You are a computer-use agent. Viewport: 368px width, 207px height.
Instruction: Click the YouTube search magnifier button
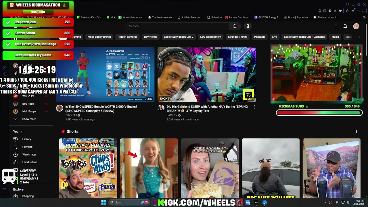point(235,26)
